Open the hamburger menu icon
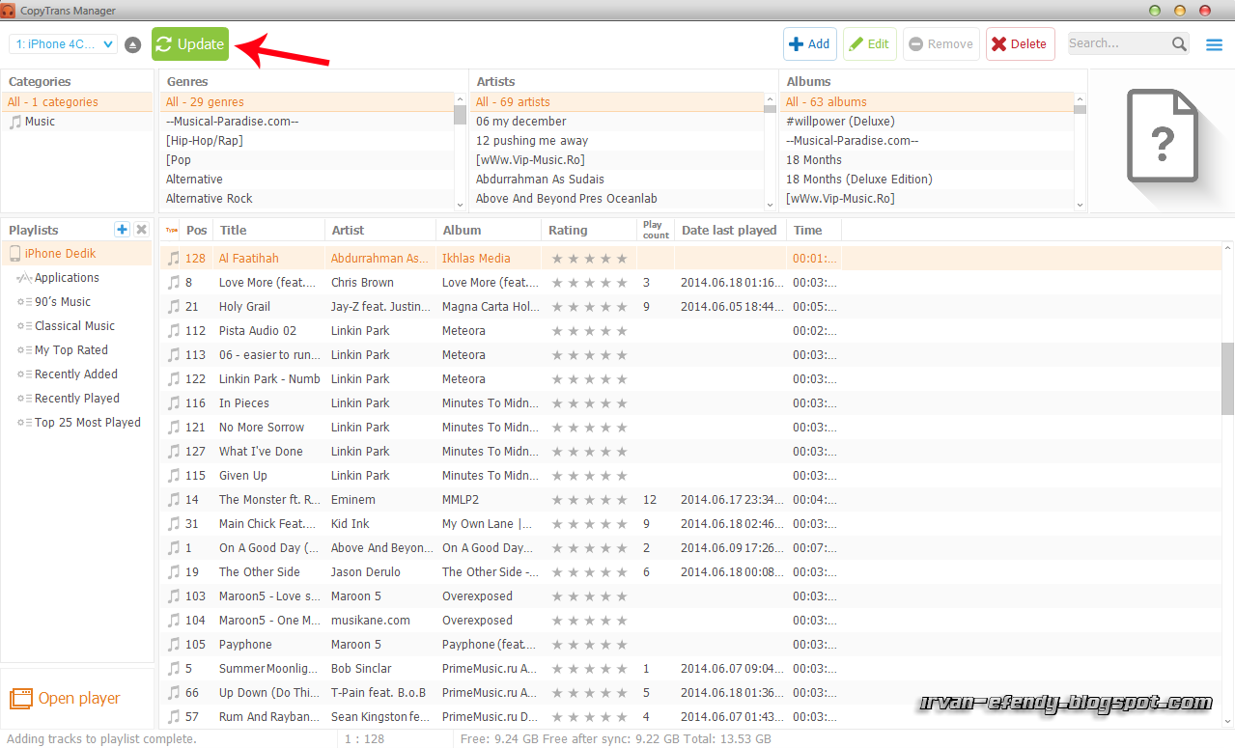The image size is (1235, 748). tap(1214, 44)
